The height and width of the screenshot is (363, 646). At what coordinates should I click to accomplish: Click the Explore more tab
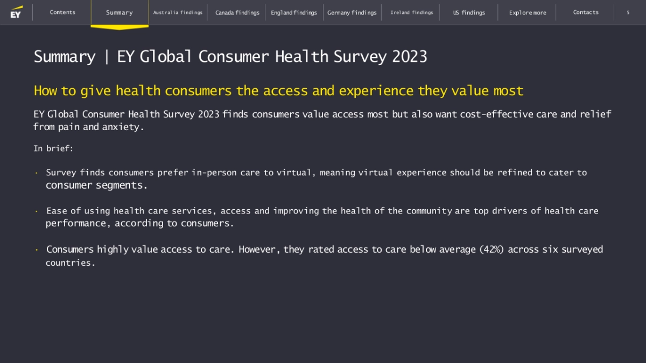point(528,12)
